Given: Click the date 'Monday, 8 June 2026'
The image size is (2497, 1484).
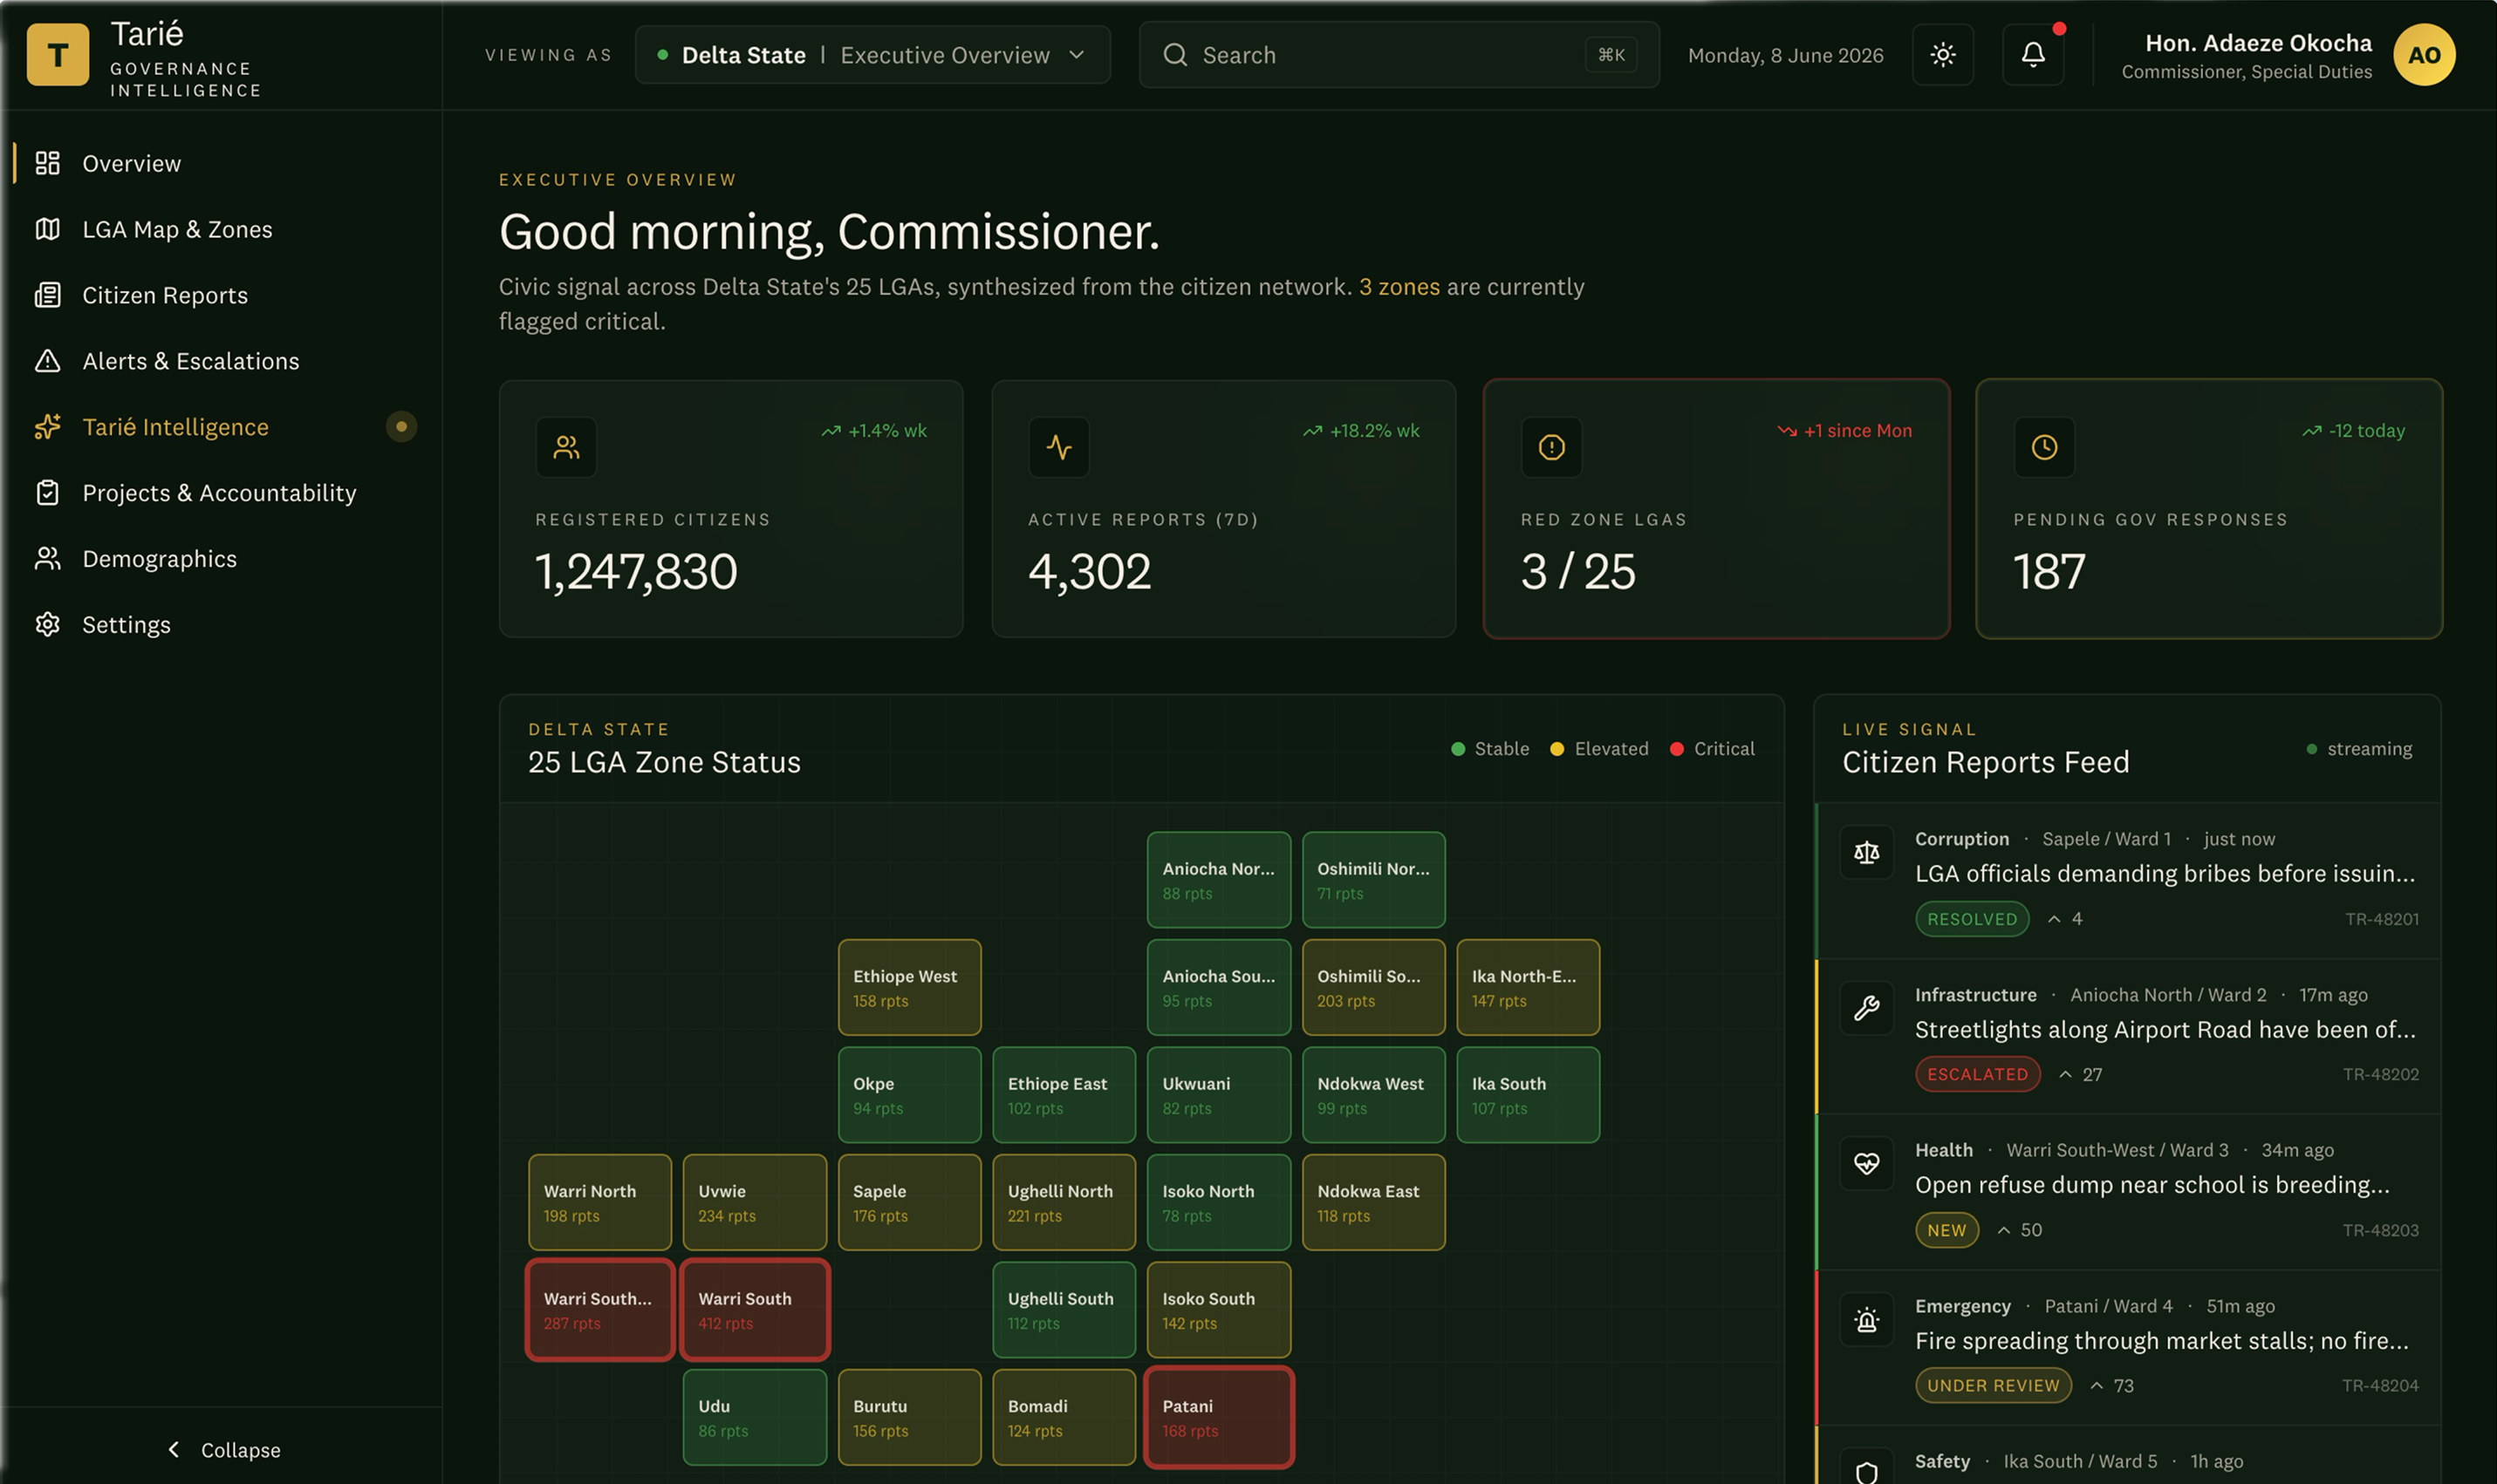Looking at the screenshot, I should point(1785,55).
